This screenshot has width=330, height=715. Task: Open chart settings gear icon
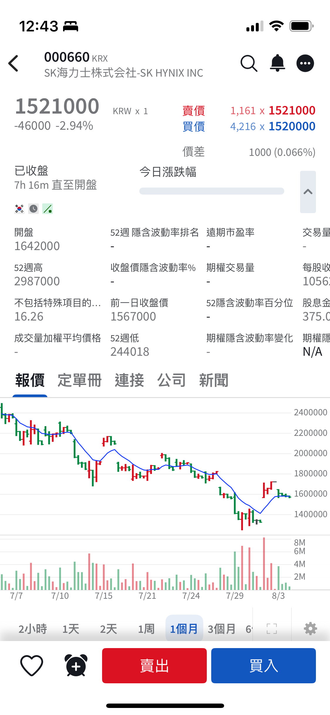(310, 629)
